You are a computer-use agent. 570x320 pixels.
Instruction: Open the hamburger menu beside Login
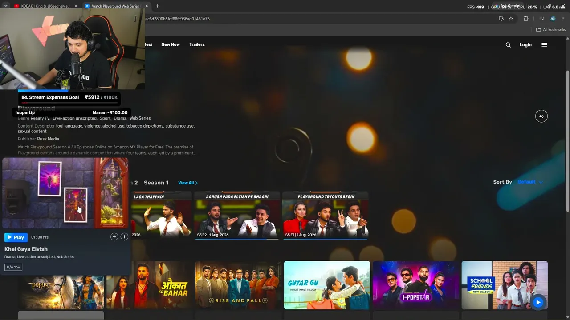[x=544, y=45]
